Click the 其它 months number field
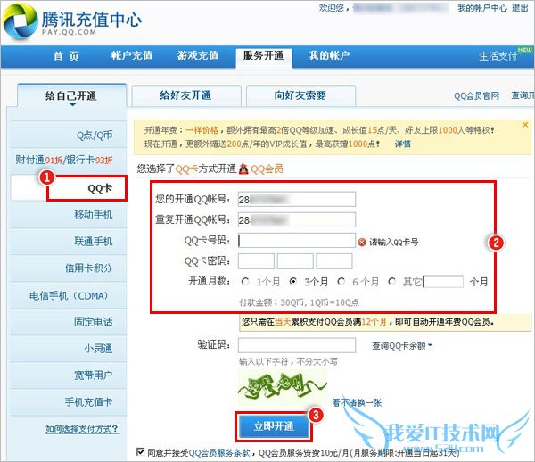 click(x=443, y=282)
